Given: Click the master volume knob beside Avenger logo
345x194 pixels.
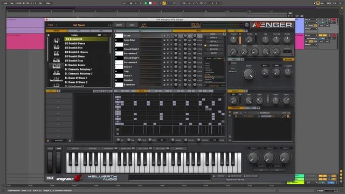Looking at the screenshot, I should 247,25.
